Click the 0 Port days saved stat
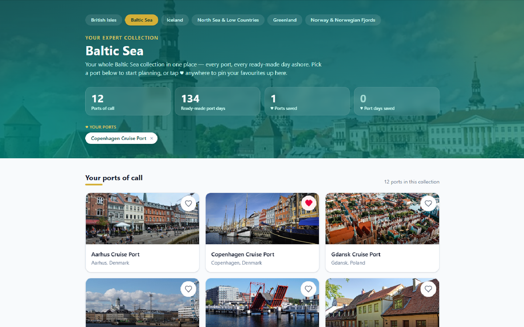The height and width of the screenshot is (327, 524). click(x=396, y=101)
